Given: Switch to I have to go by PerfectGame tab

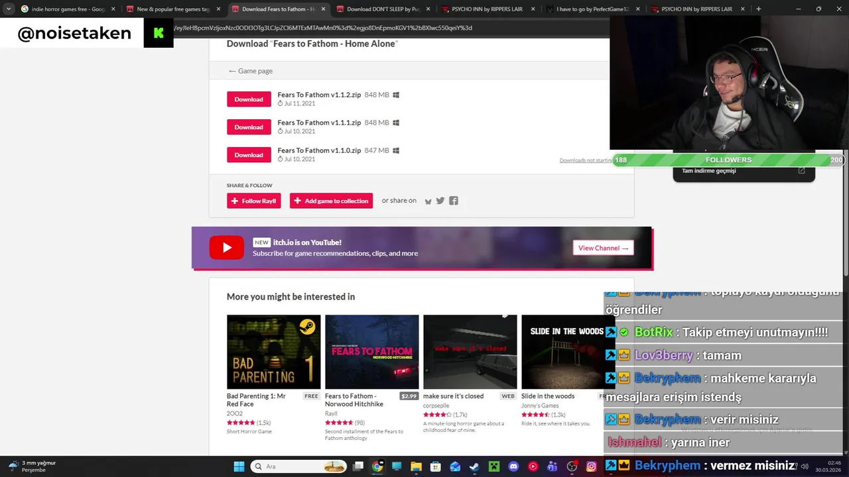Looking at the screenshot, I should pyautogui.click(x=592, y=9).
